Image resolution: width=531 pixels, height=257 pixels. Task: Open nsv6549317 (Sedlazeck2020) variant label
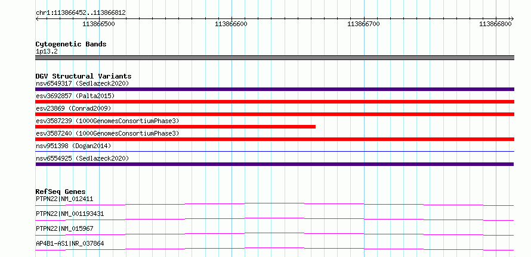[82, 83]
